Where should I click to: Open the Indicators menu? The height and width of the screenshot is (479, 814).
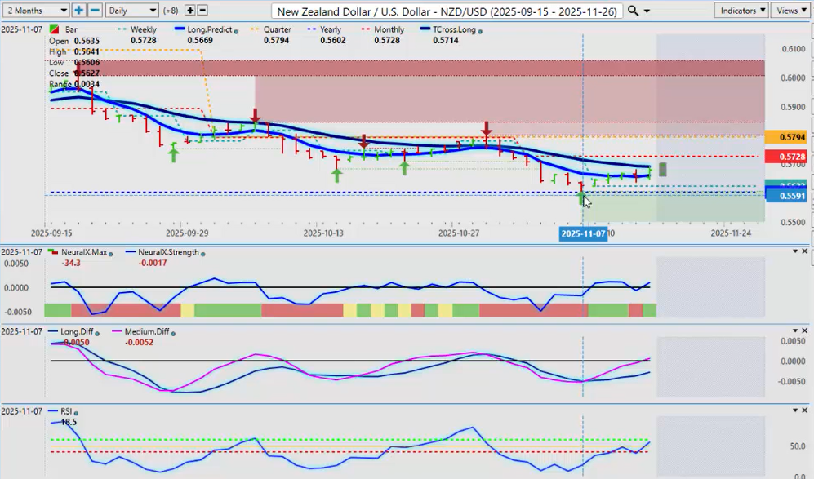pos(741,11)
